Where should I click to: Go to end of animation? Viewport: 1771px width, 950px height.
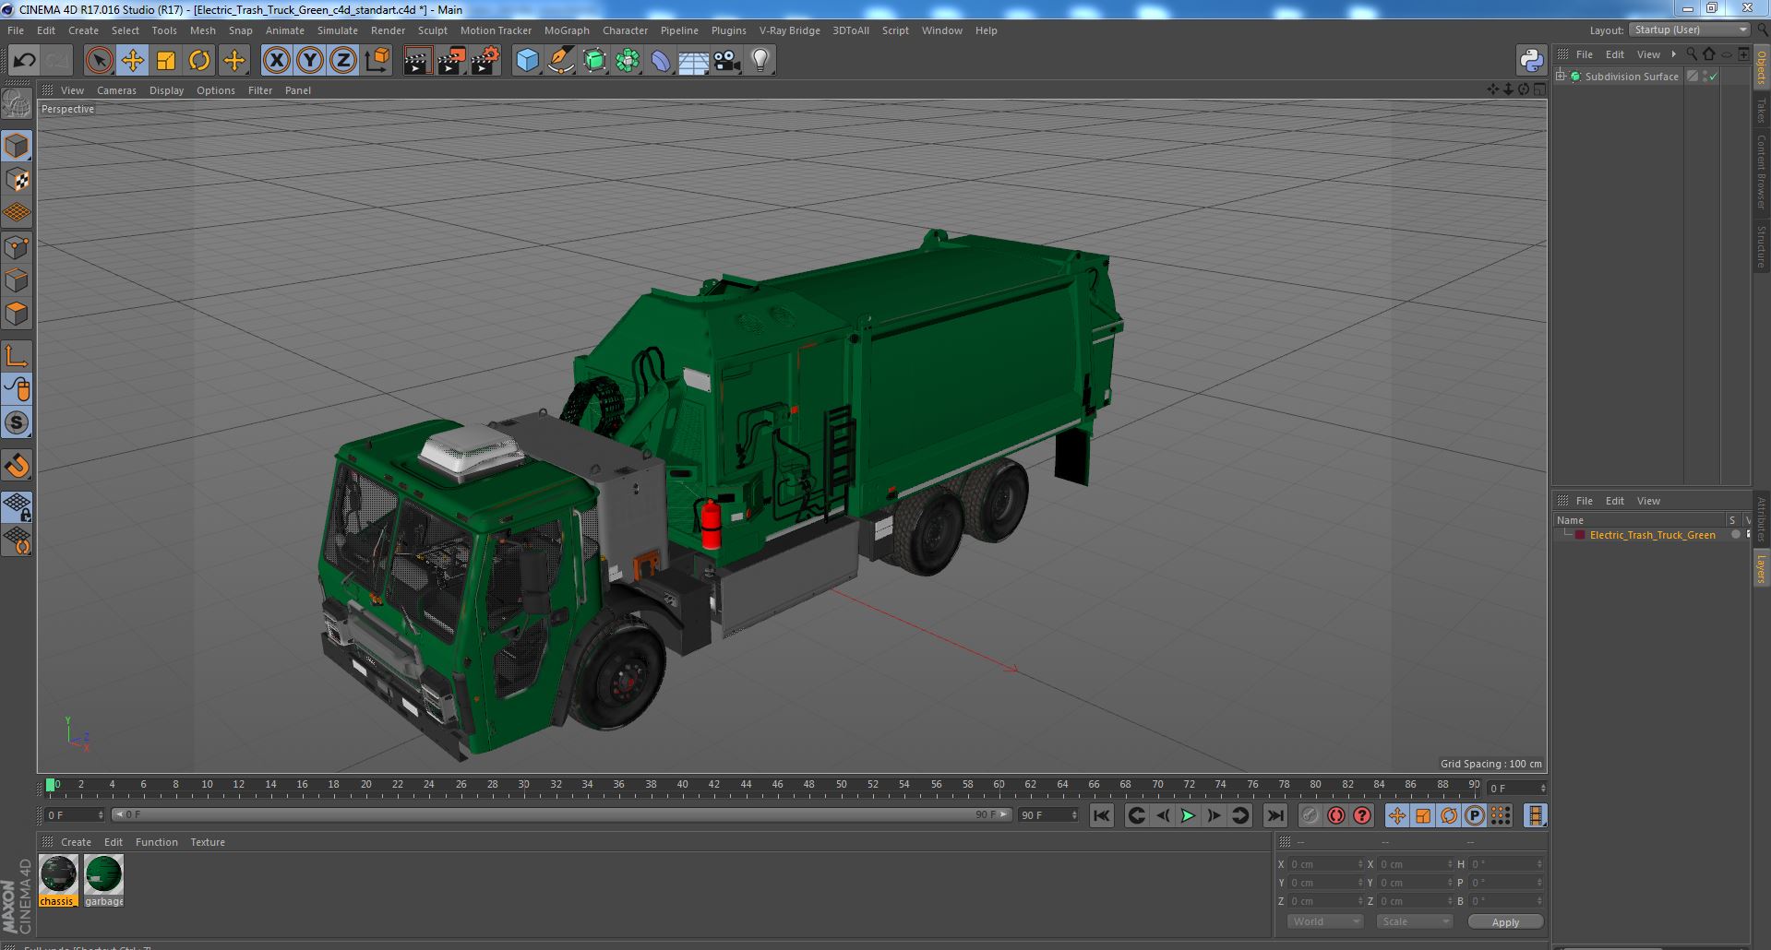[1274, 815]
